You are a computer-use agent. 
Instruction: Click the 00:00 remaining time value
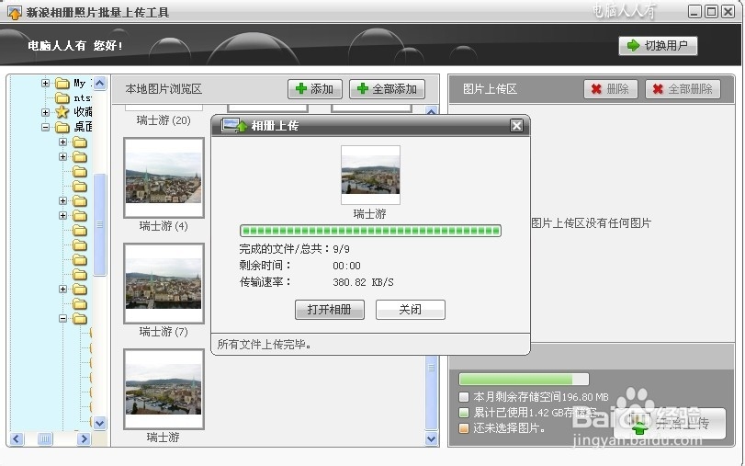[346, 266]
